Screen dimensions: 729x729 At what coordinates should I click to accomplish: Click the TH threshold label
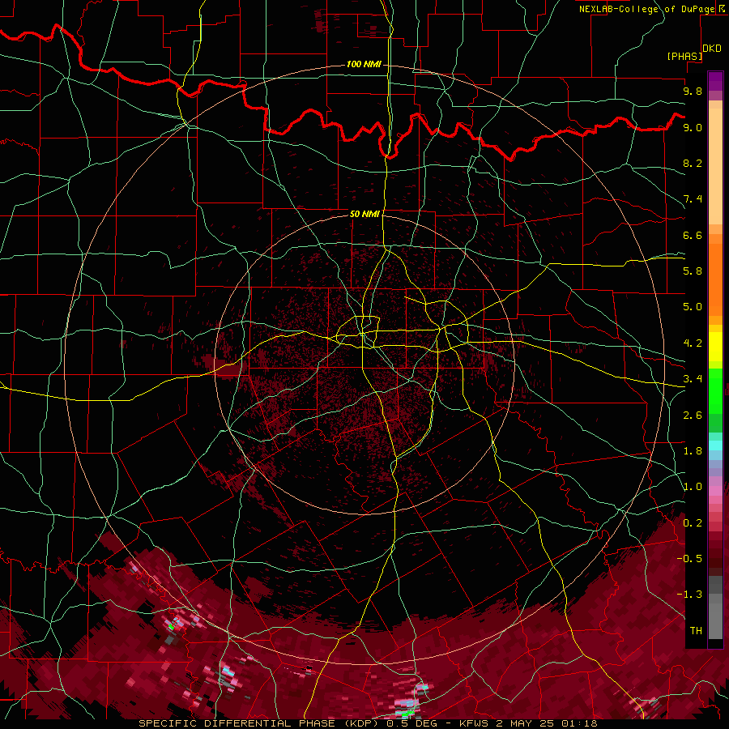click(696, 631)
